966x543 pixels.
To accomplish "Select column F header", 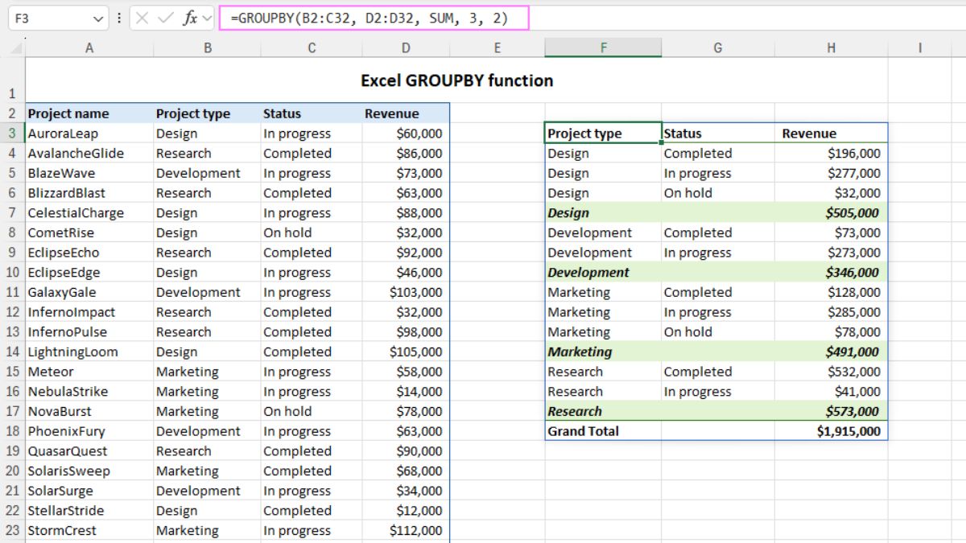I will (603, 48).
